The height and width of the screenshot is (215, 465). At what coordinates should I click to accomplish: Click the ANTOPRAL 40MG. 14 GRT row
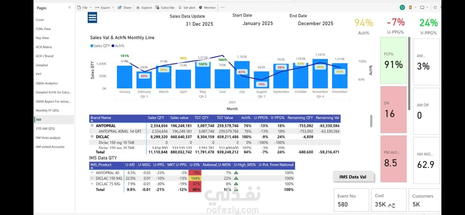[215, 131]
